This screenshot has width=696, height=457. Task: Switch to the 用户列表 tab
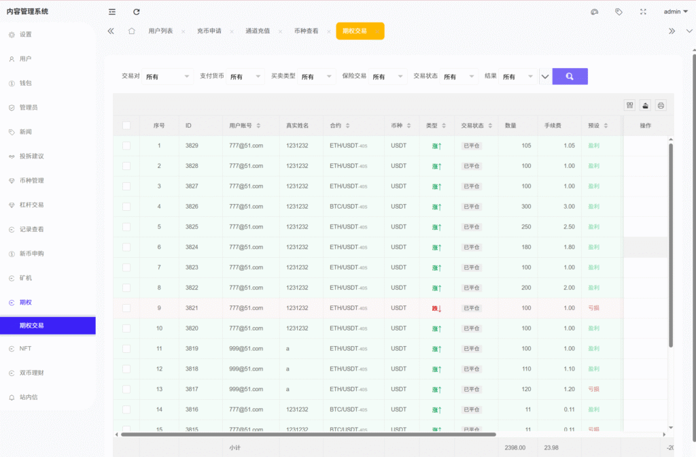click(x=160, y=31)
